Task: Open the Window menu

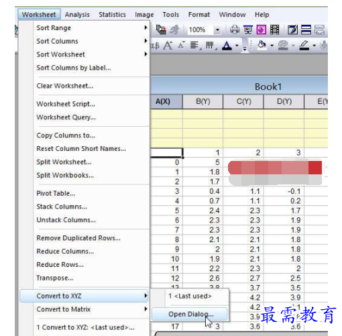Action: (x=232, y=15)
